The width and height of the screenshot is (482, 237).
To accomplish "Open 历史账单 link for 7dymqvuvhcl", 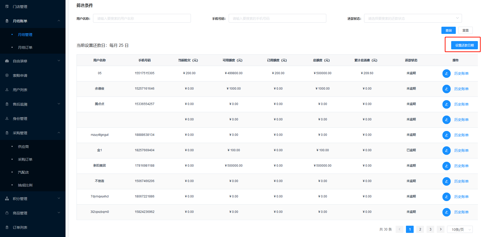I will (x=461, y=197).
